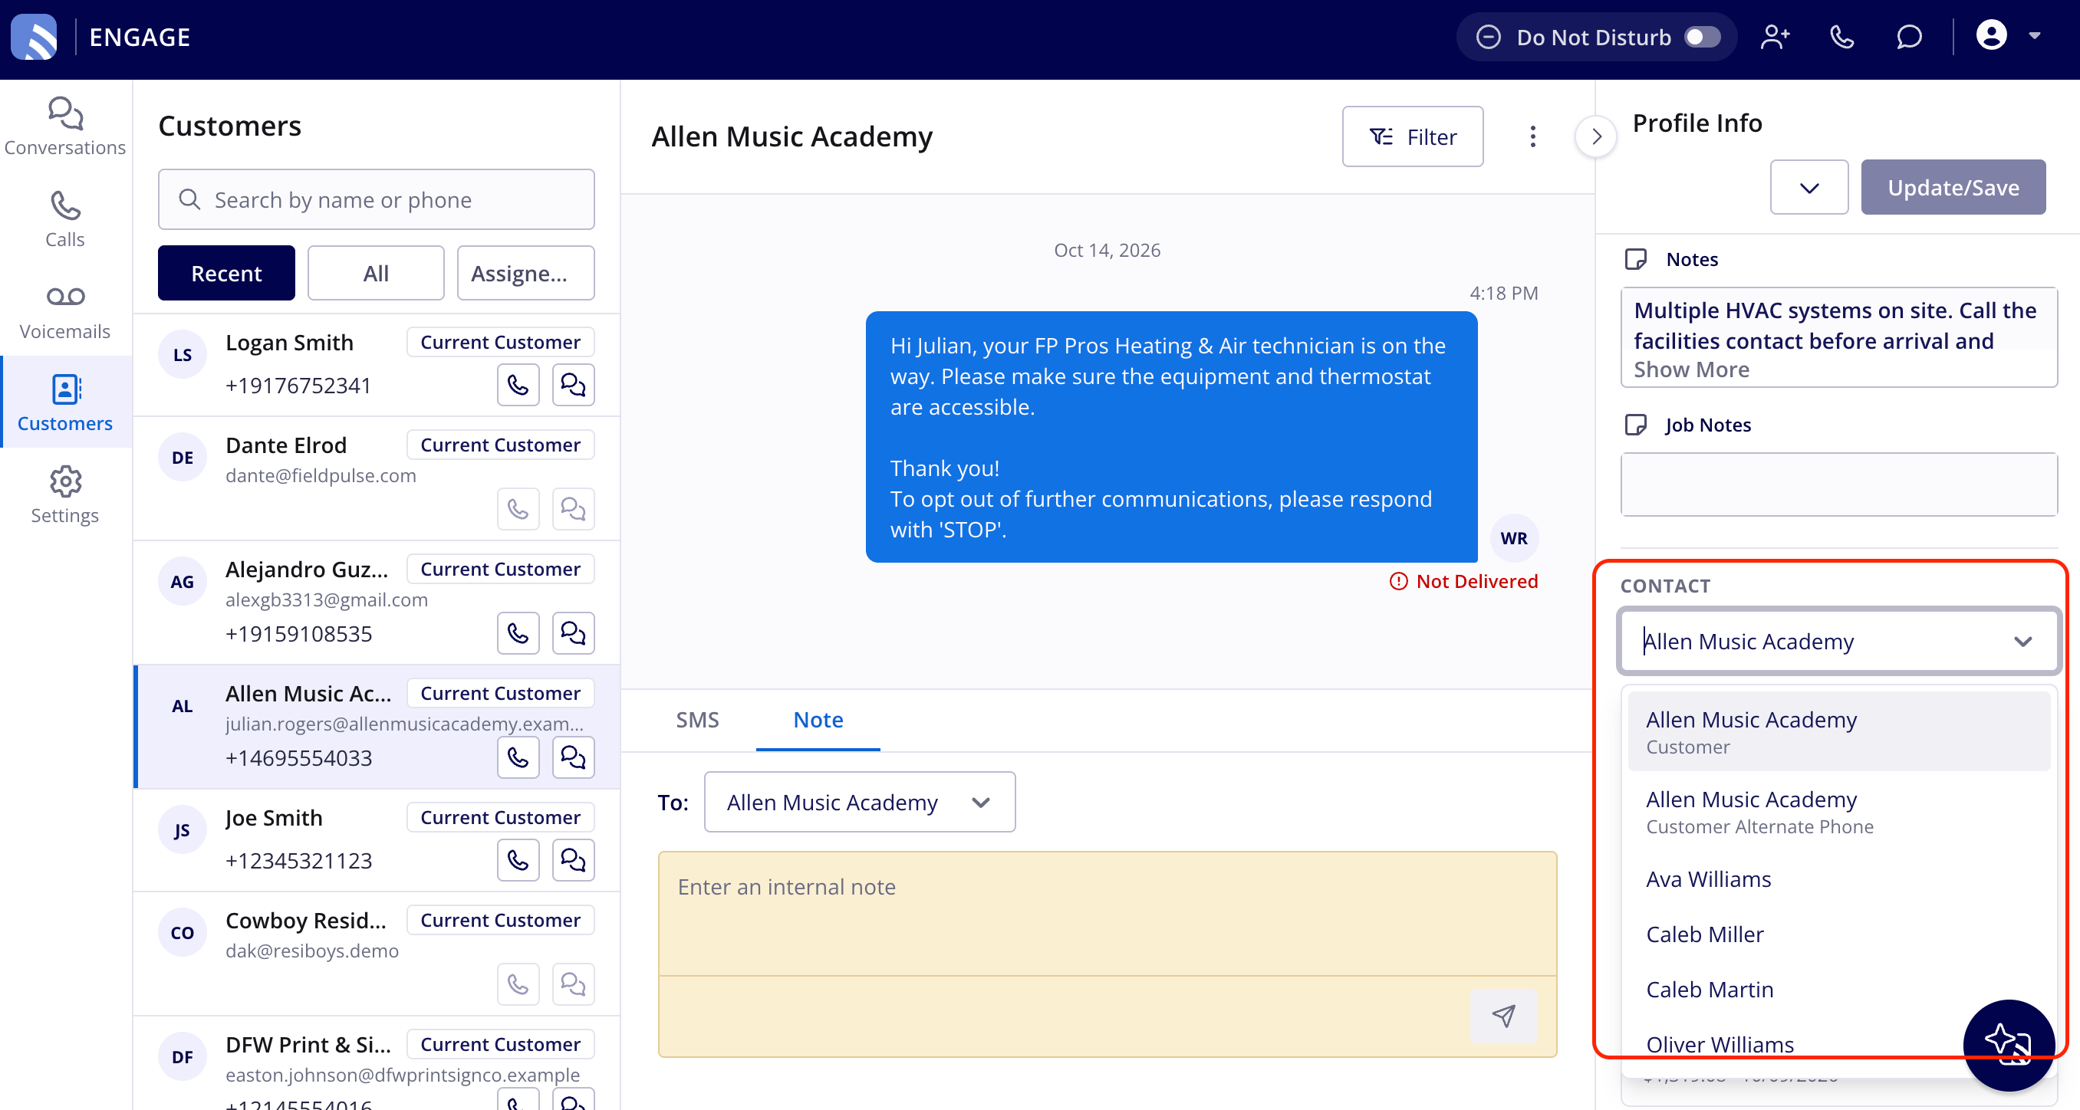This screenshot has width=2080, height=1110.
Task: Expand the To: Allen Music Academy dropdown
Action: (859, 802)
